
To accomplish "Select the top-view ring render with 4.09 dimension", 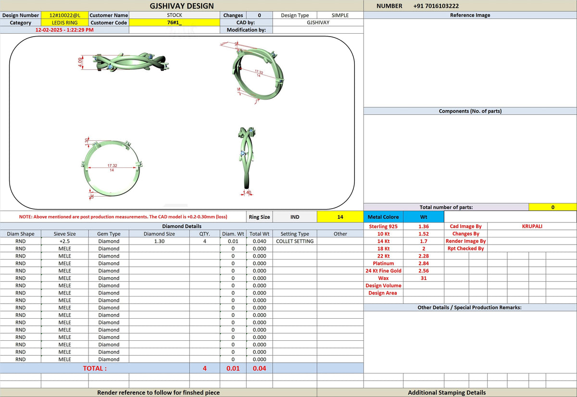I will tap(125, 62).
